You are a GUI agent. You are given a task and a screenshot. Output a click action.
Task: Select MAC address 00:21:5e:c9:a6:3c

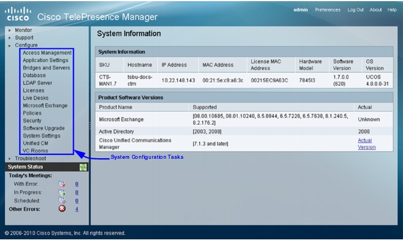click(223, 81)
